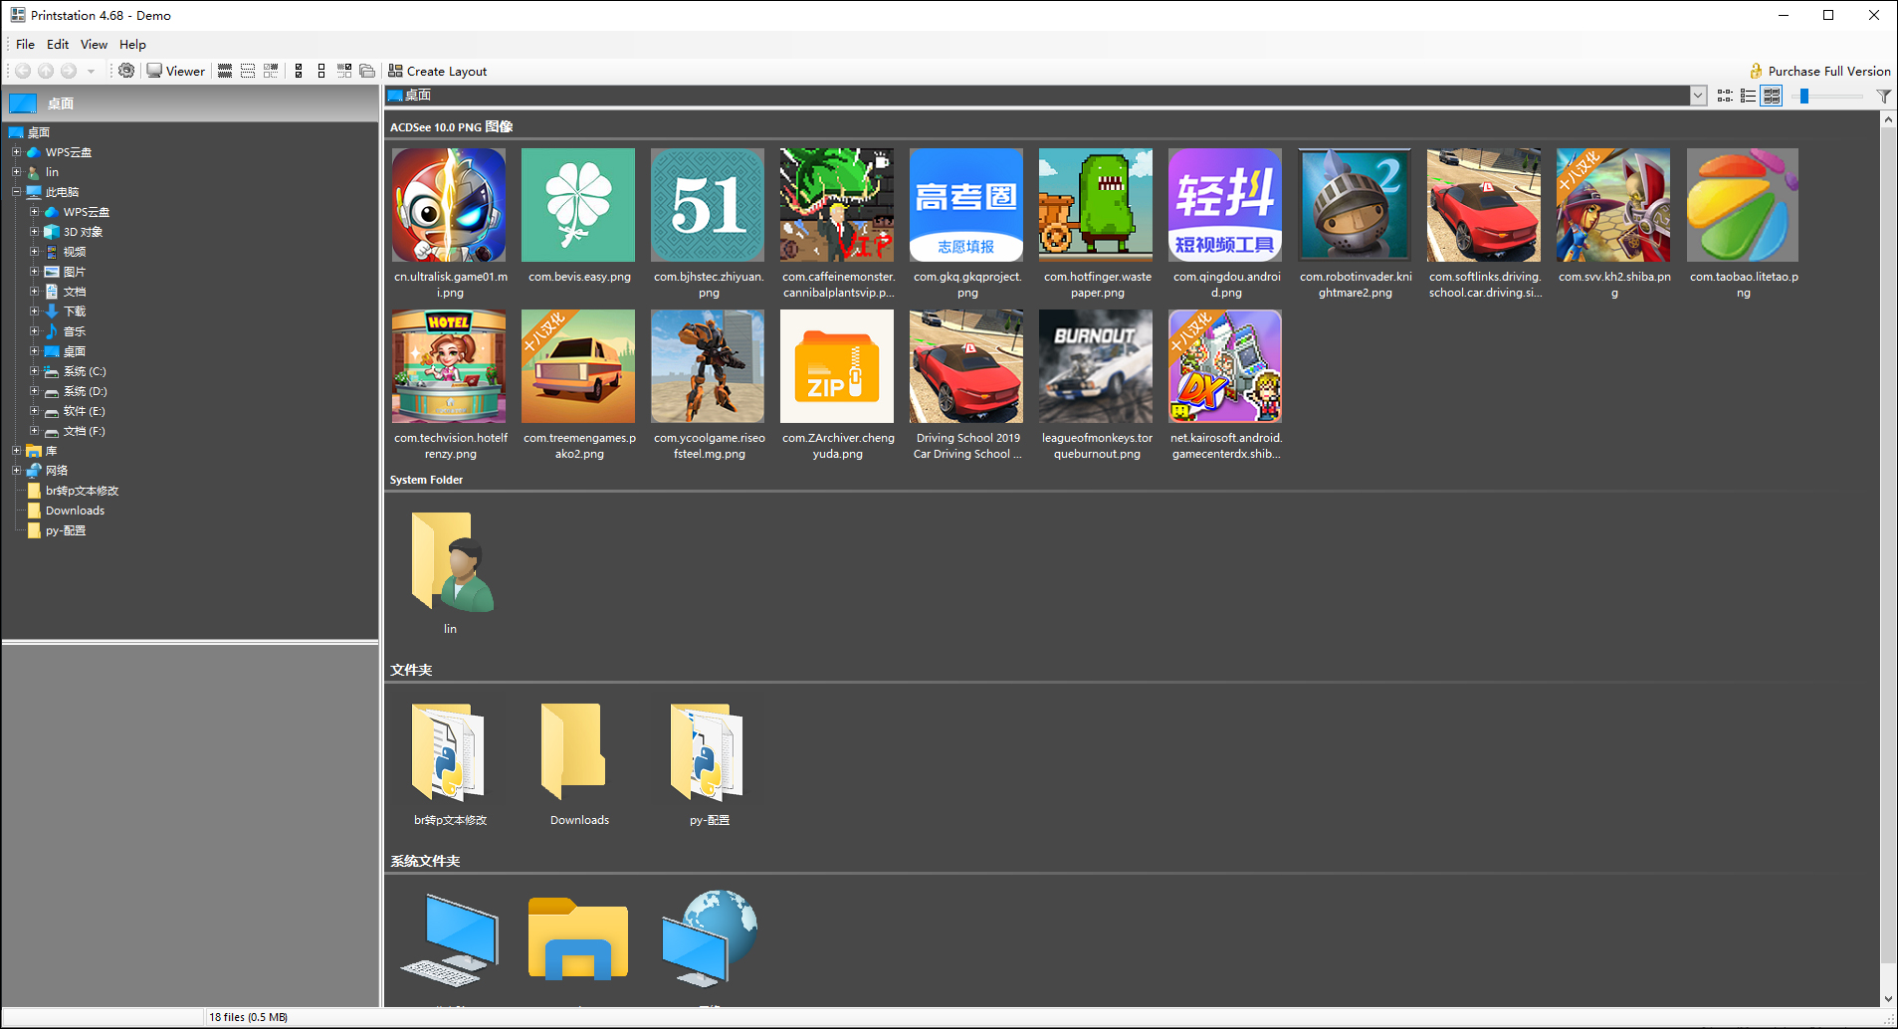Screen dimensions: 1898x1029
Task: Select 音乐 in the folder tree
Action: [75, 331]
